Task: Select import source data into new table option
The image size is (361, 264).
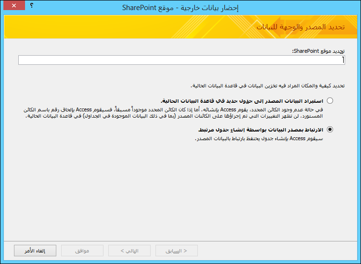Action: pos(330,100)
